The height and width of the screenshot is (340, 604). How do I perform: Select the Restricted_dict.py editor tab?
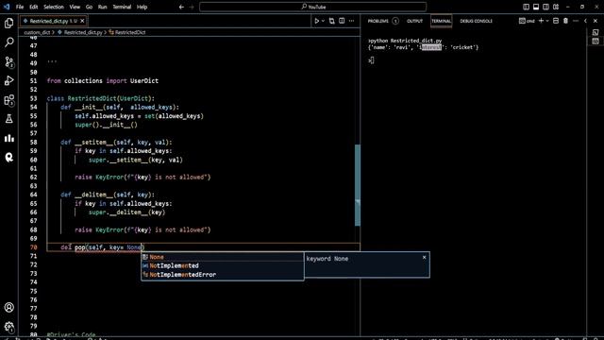pyautogui.click(x=53, y=21)
